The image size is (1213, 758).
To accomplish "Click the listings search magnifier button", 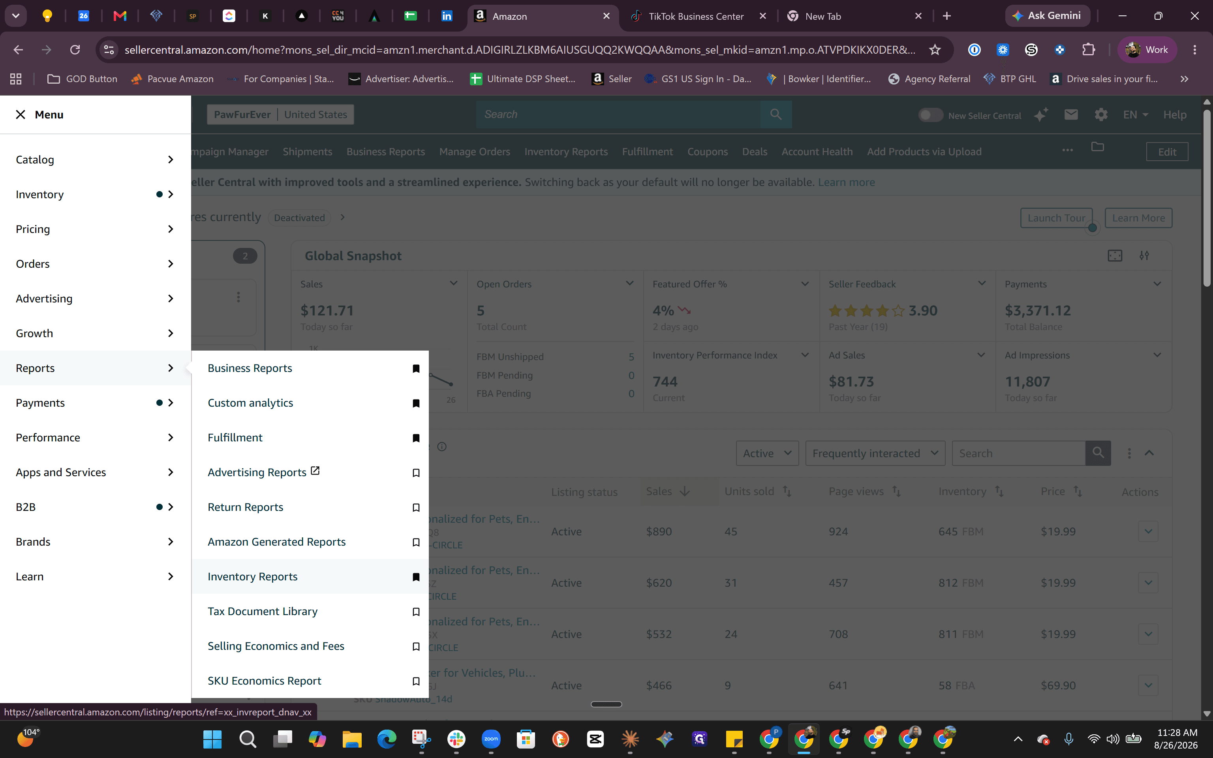I will pos(1098,453).
